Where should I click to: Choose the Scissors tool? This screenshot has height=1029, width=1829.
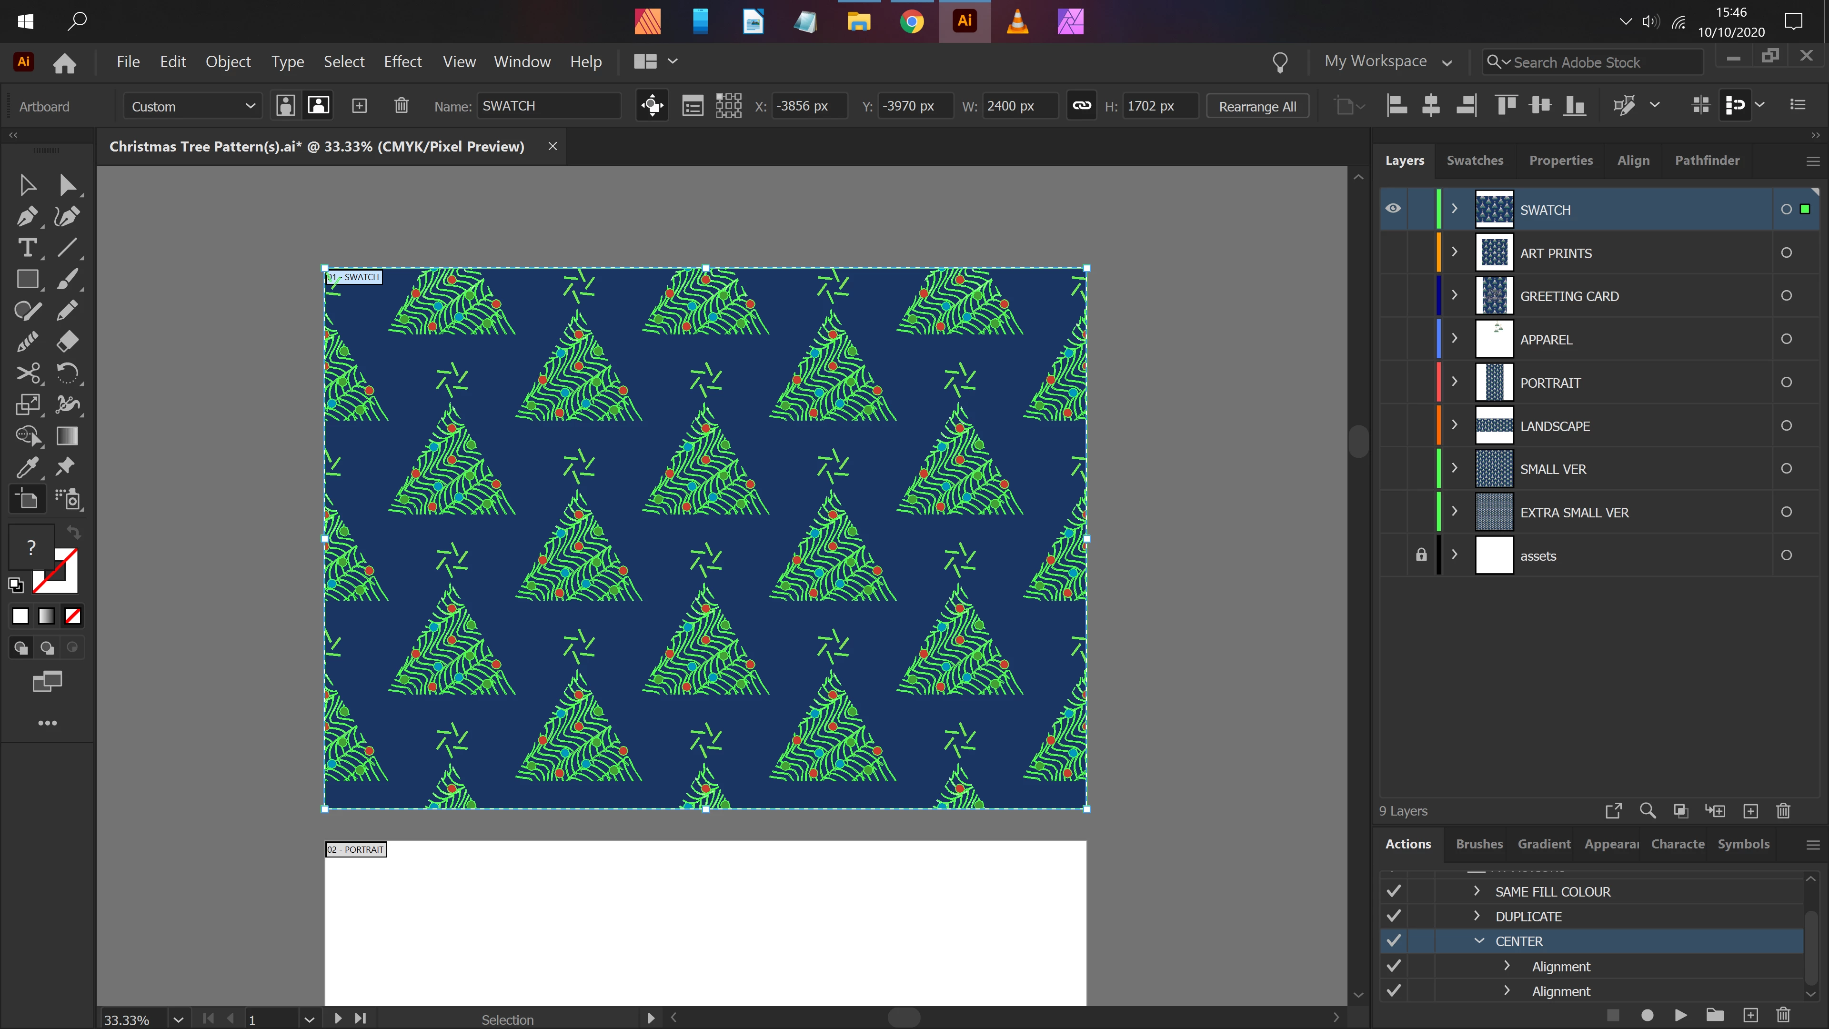point(27,373)
